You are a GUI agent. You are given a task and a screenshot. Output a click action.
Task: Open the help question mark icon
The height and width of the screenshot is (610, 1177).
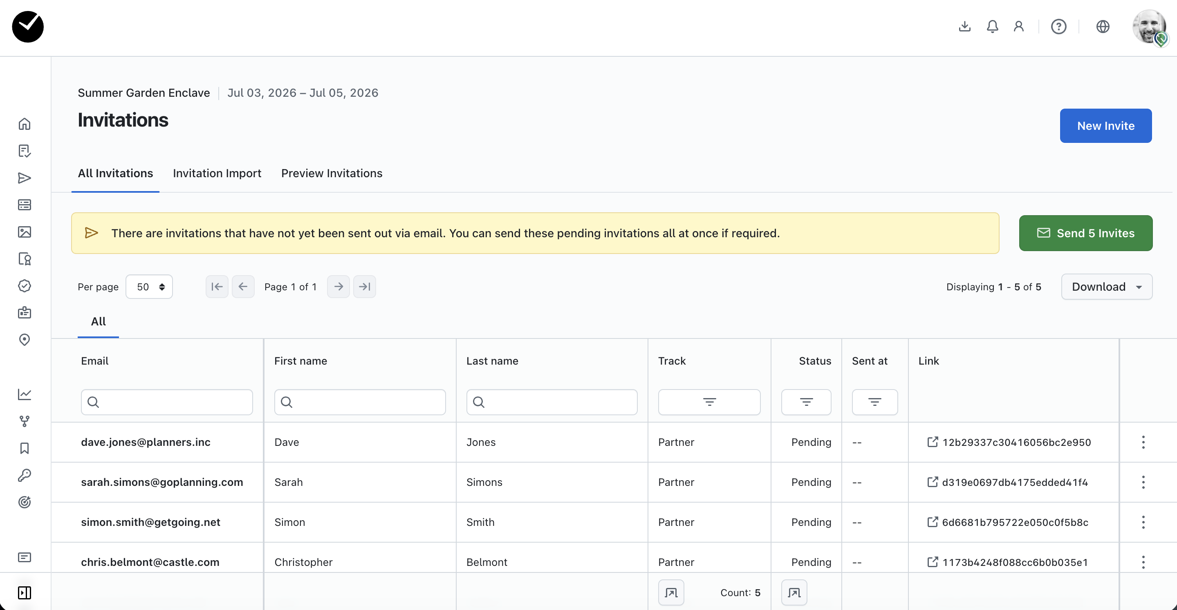pyautogui.click(x=1058, y=27)
